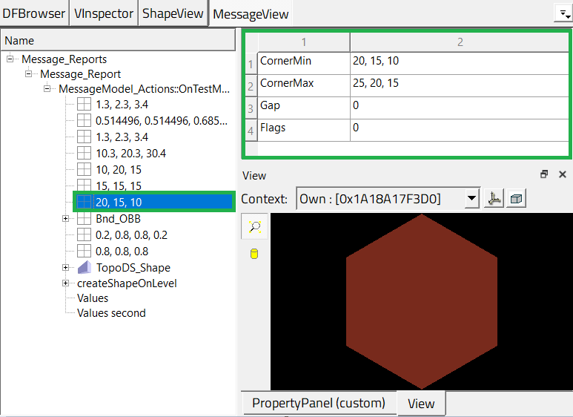The image size is (573, 417).
Task: Click the yellow cylinder display icon
Action: 254,255
